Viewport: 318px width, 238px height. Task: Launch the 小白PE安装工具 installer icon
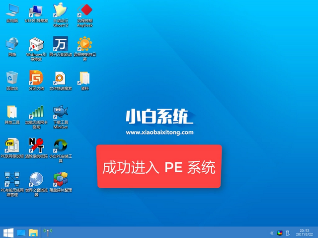[61, 145]
